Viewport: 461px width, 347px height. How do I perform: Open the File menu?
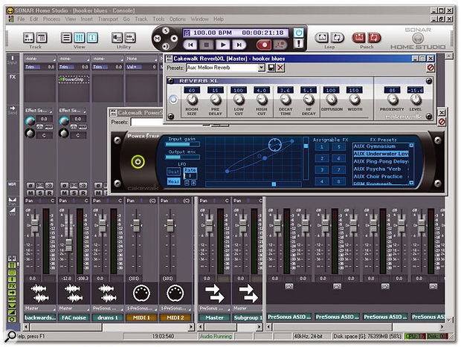(21, 19)
